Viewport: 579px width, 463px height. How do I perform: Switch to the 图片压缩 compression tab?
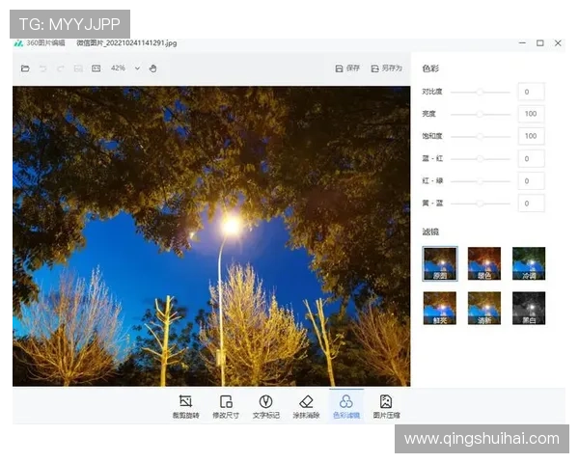[x=386, y=406]
